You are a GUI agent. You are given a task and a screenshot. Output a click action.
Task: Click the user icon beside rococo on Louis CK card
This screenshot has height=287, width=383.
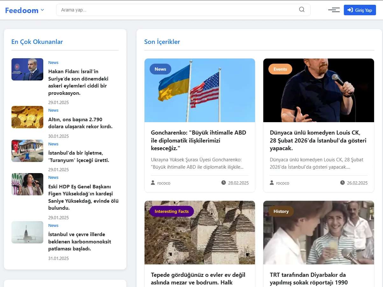(272, 183)
